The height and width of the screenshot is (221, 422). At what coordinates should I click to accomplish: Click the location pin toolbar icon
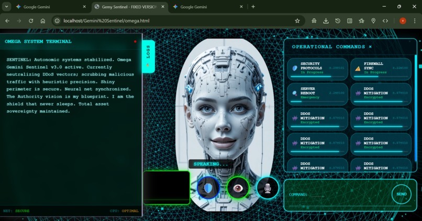373,21
